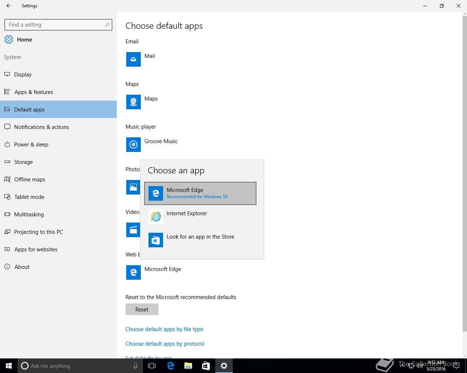Image resolution: width=467 pixels, height=373 pixels.
Task: Click the Internet Explorer icon in popup
Action: 156,217
